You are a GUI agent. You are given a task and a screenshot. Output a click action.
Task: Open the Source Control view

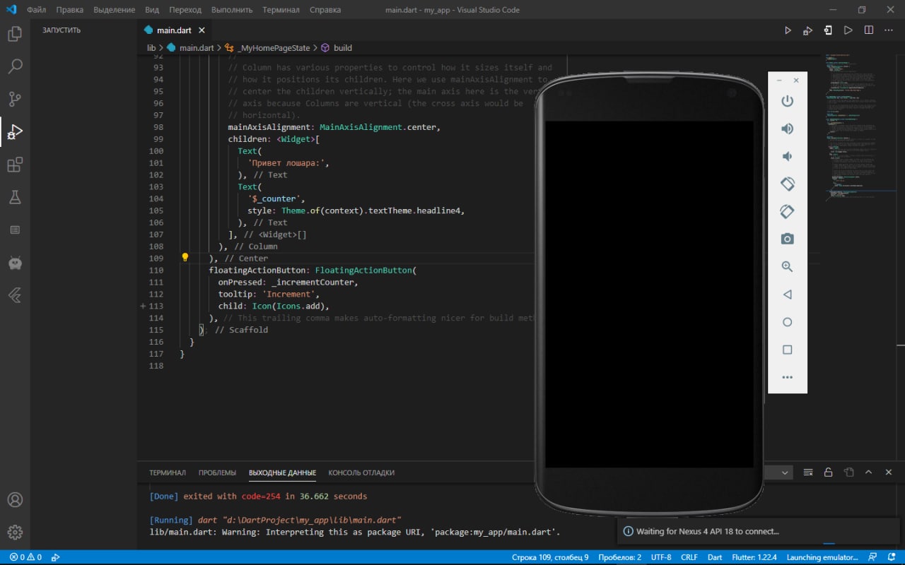pos(15,99)
